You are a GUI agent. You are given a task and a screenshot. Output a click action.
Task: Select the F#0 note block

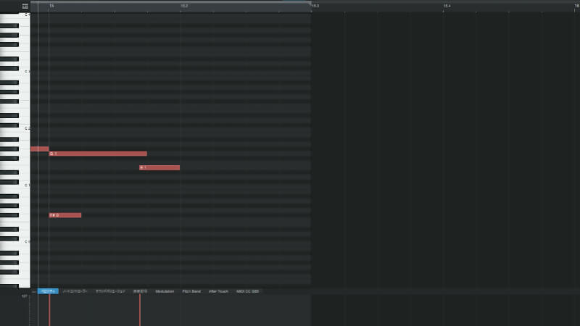pos(65,215)
